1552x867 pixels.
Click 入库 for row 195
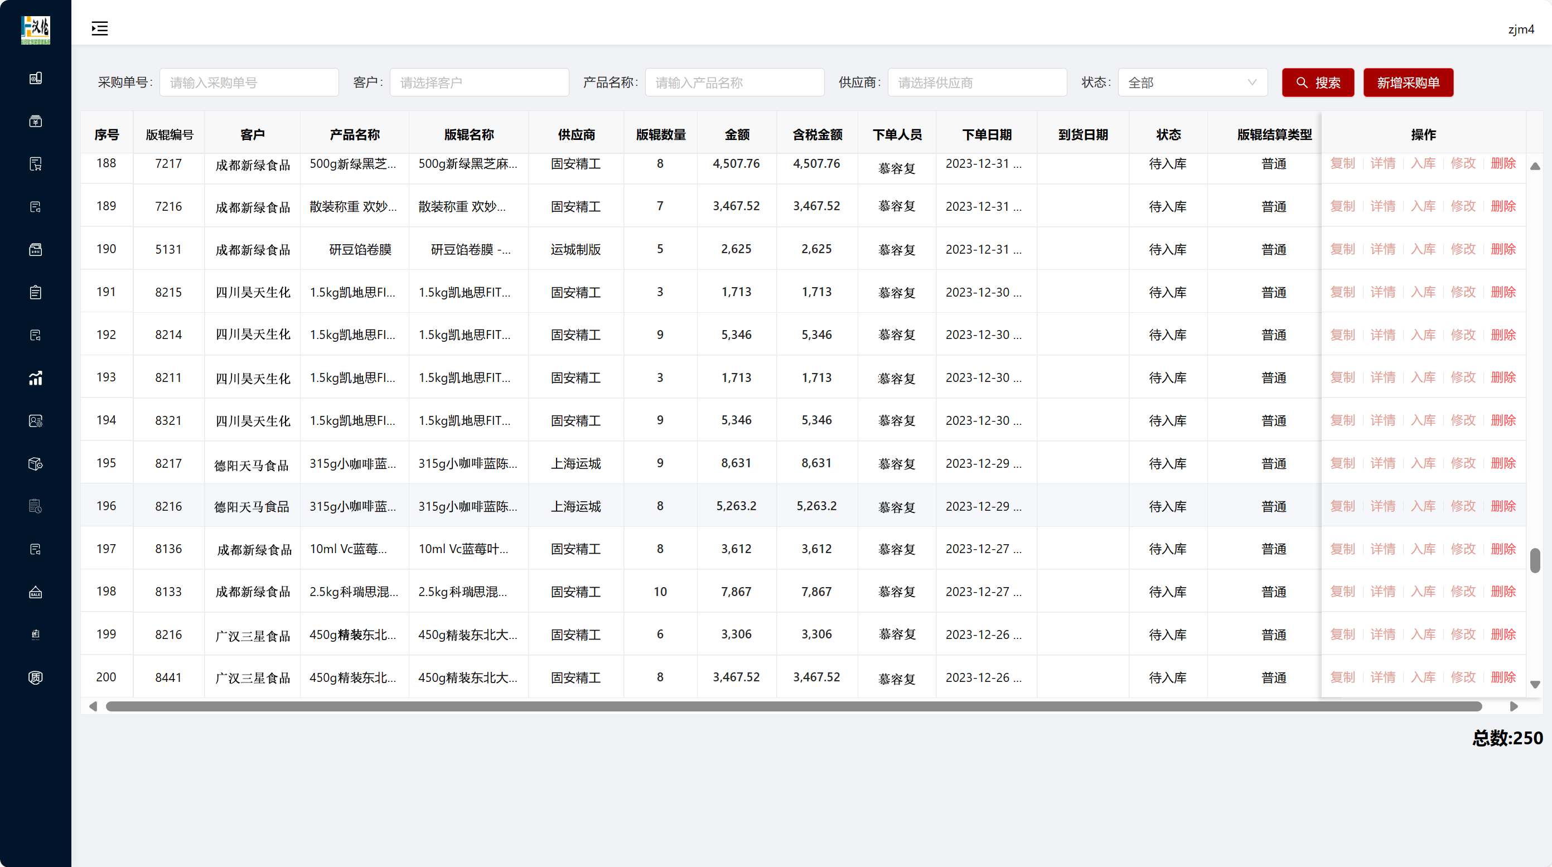tap(1423, 463)
